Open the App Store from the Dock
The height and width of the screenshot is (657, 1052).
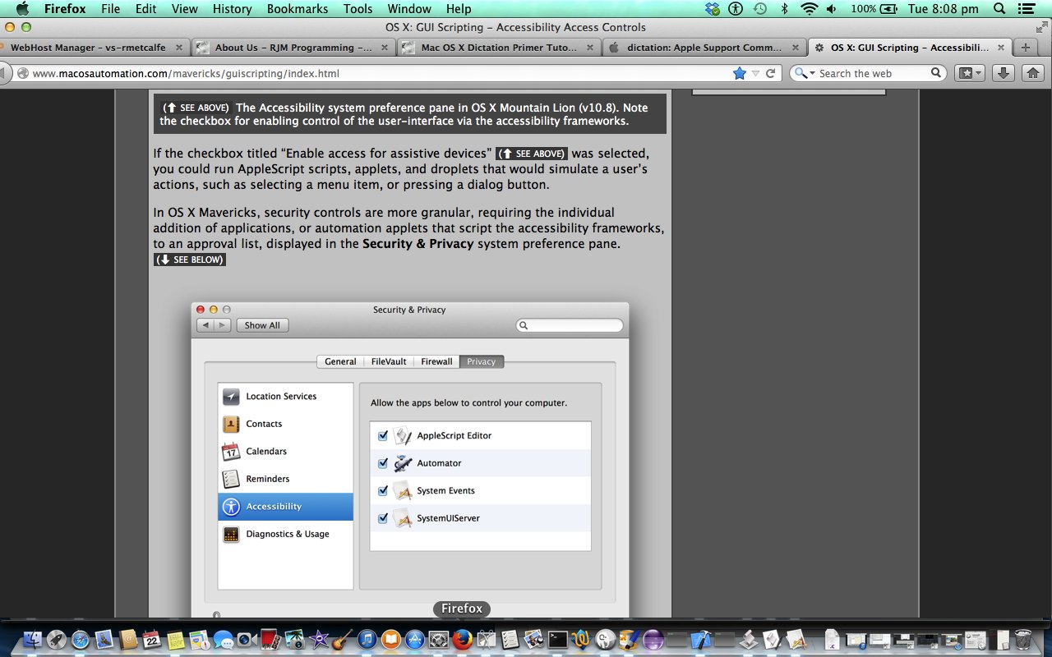coord(415,640)
